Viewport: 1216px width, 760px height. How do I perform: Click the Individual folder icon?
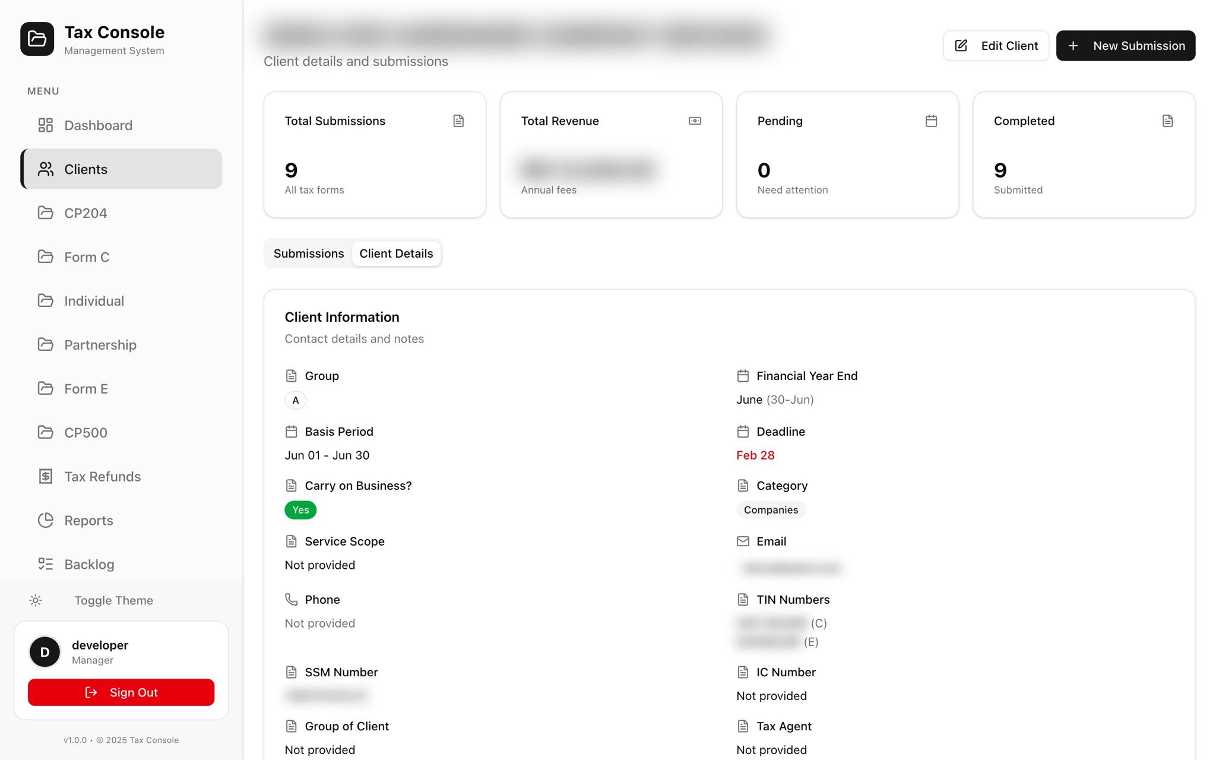(x=46, y=300)
